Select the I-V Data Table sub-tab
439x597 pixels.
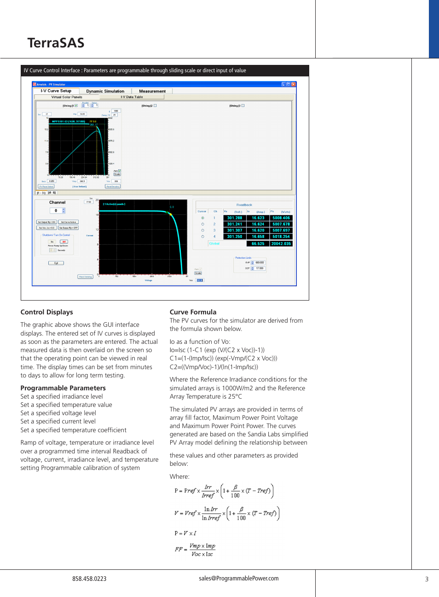(132, 97)
